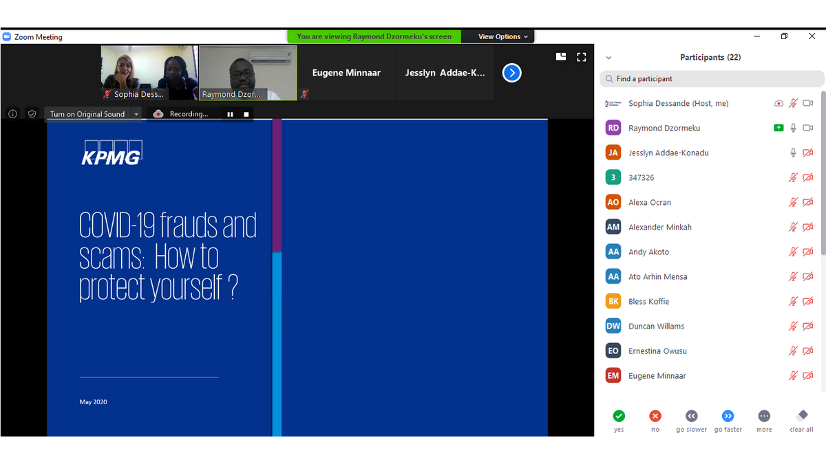Open the View Options dropdown
This screenshot has width=826, height=464.
coord(504,36)
